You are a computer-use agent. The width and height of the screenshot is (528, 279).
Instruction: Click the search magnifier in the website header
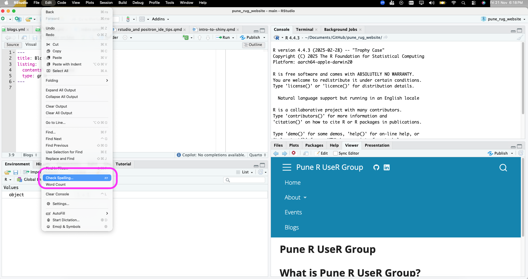pos(503,168)
